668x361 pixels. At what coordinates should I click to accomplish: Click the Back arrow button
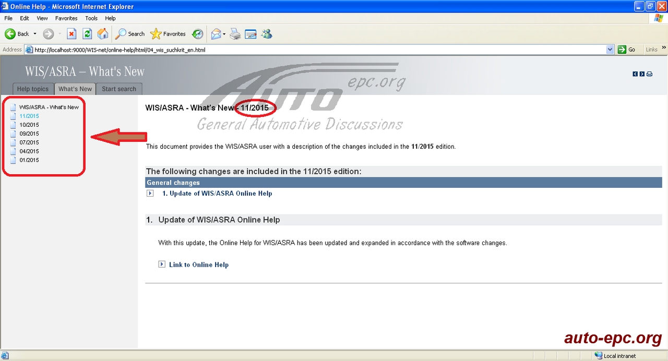click(x=17, y=34)
